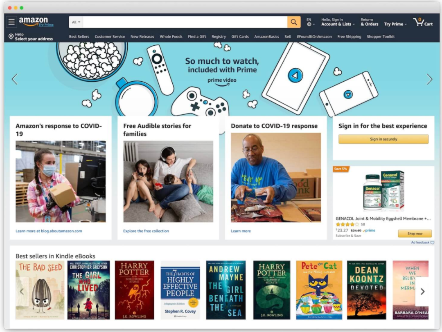Click Shop now for Genacol product

click(415, 234)
